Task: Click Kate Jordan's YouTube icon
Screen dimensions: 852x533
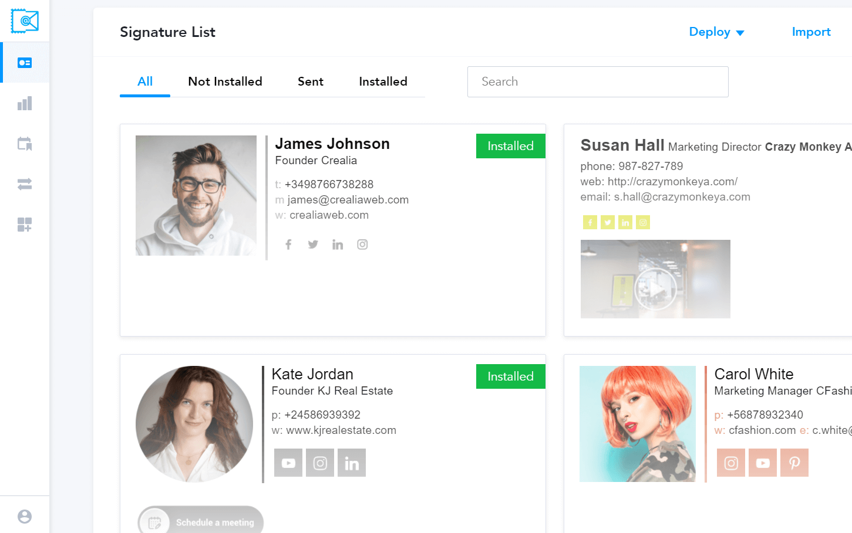Action: coord(288,463)
